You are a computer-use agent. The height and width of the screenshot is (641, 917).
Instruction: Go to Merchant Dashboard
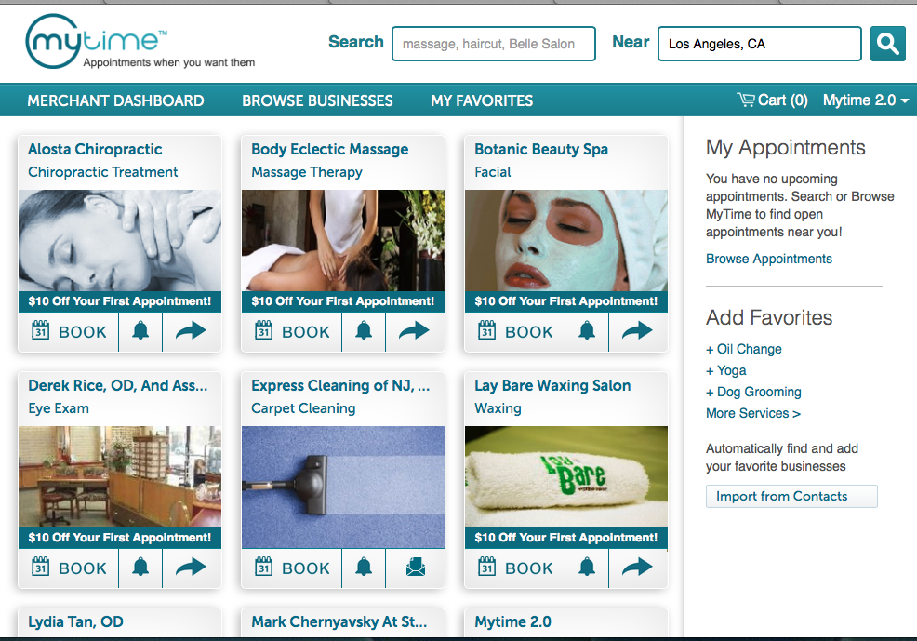point(116,100)
